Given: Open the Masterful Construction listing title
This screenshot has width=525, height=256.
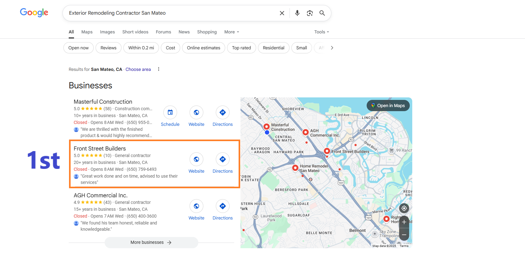Looking at the screenshot, I should (x=103, y=102).
